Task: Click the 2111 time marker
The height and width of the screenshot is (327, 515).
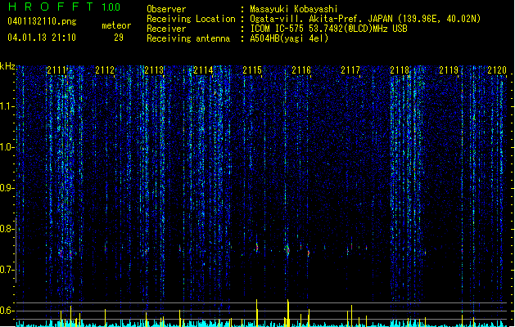Action: pos(56,70)
